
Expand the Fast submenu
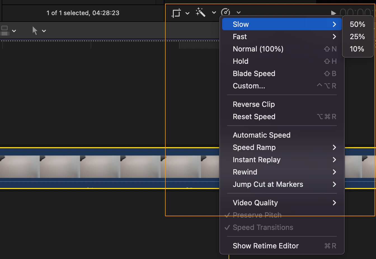282,37
